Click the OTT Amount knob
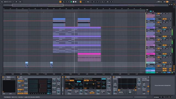The width and height of the screenshot is (176, 99). pyautogui.click(x=58, y=92)
